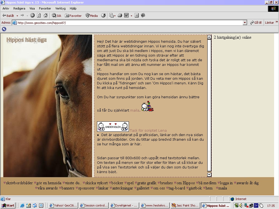Image resolution: width=279 pixels, height=209 pixels.
Task: Open anteckningar link
Action: [x=122, y=188]
